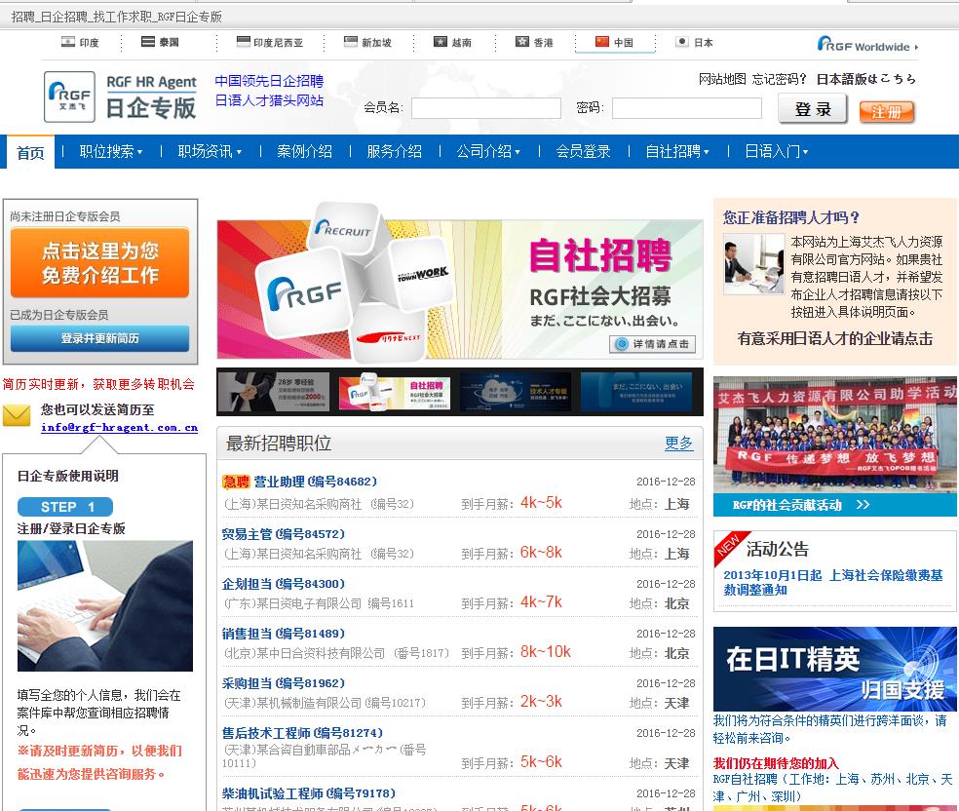
Task: Expand the 公司介绍 menu
Action: pyautogui.click(x=488, y=151)
